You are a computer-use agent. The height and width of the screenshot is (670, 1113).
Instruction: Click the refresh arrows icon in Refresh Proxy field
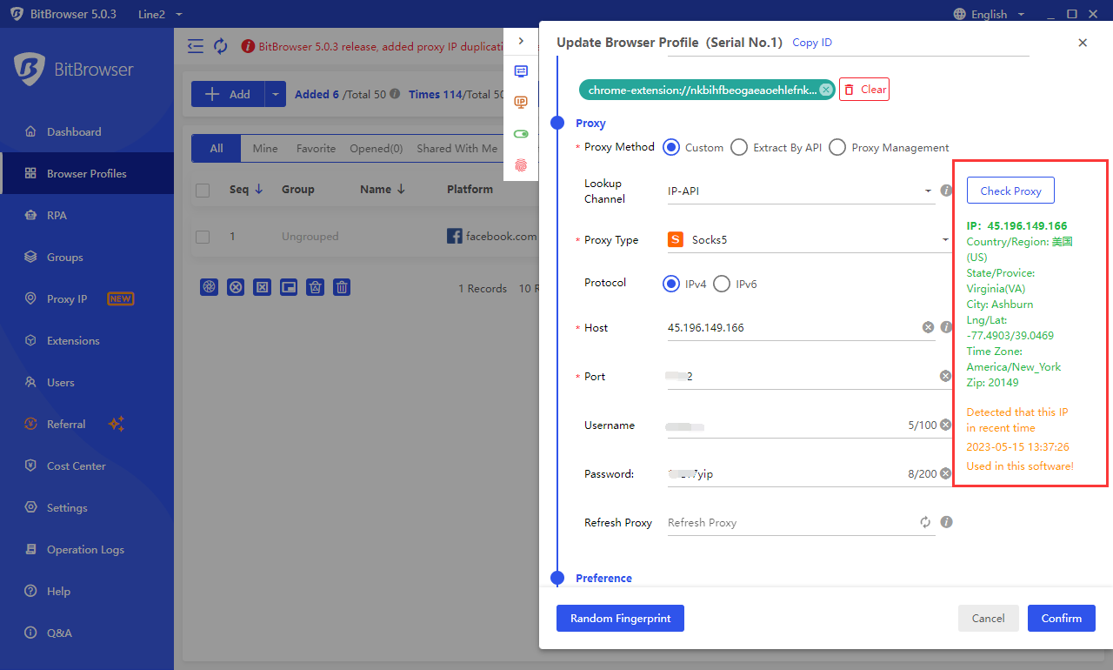click(925, 522)
